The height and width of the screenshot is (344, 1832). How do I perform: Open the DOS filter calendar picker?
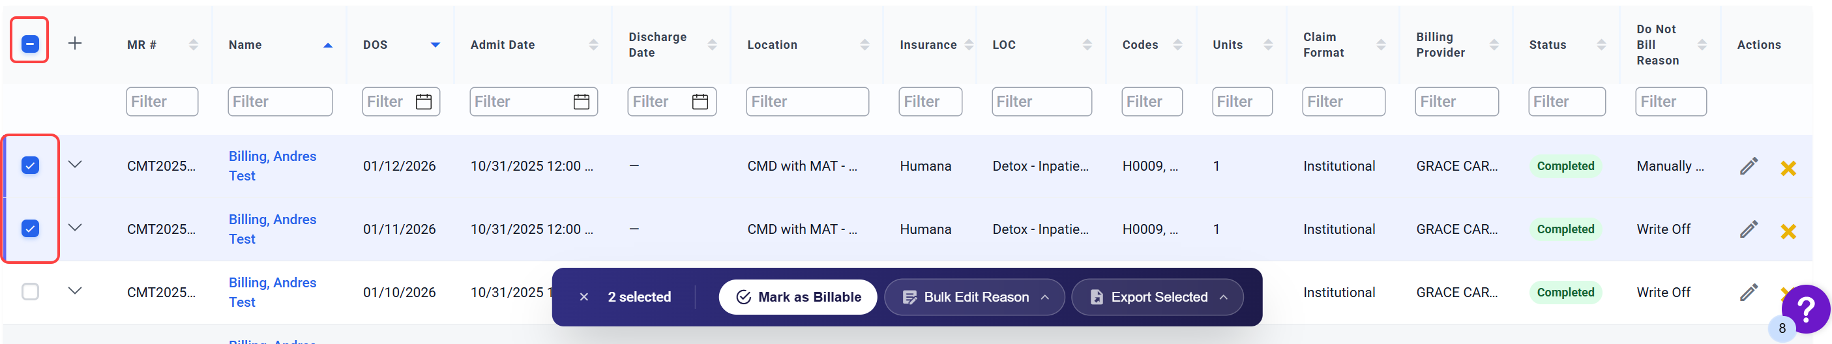point(424,102)
